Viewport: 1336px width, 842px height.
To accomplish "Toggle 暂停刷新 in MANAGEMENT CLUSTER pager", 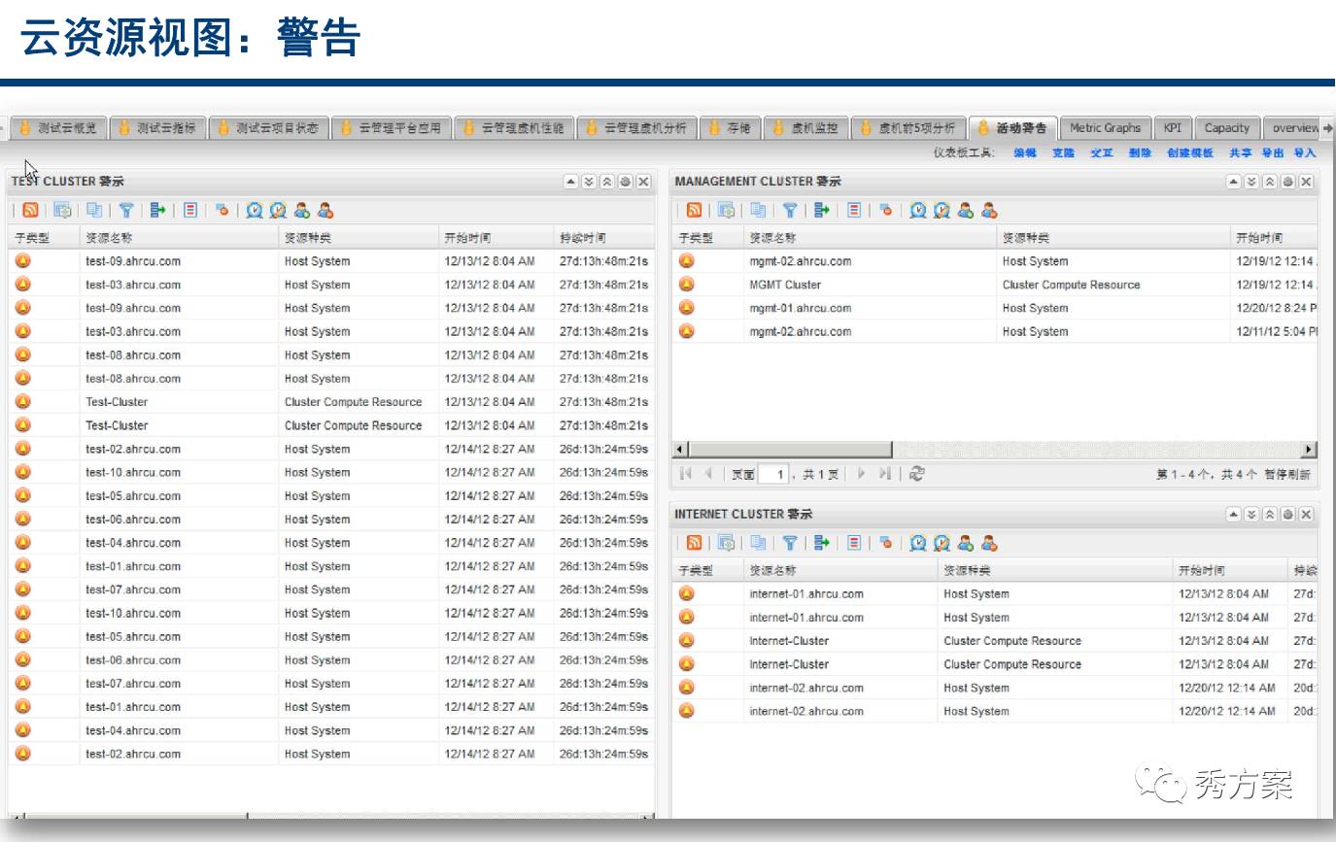I will (x=1286, y=475).
